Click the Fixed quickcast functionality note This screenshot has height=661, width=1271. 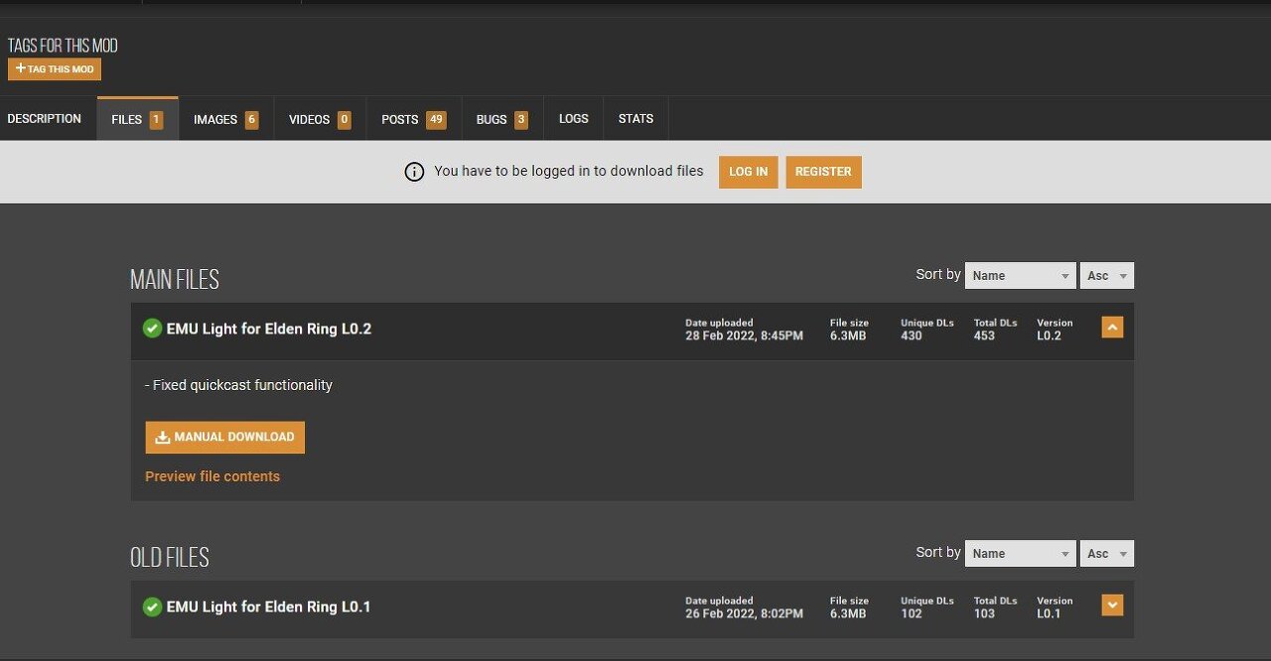click(239, 385)
